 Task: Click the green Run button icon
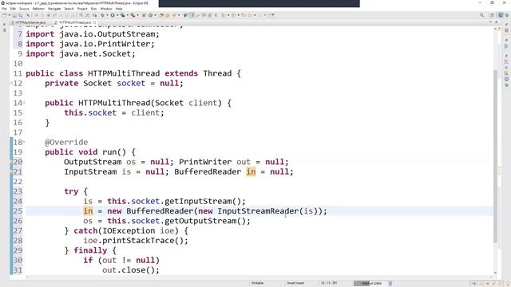pos(113,15)
